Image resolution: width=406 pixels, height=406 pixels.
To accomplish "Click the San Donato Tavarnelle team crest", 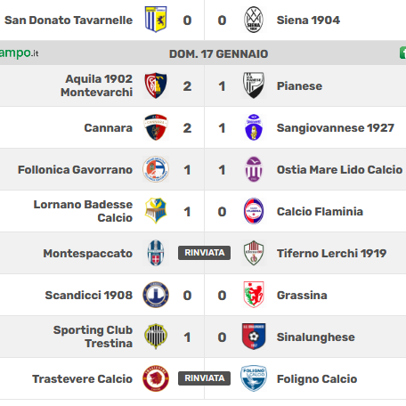I will tap(156, 20).
